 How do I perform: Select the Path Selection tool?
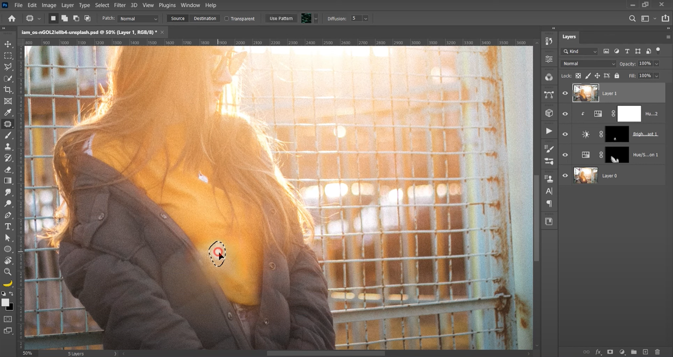(x=8, y=238)
